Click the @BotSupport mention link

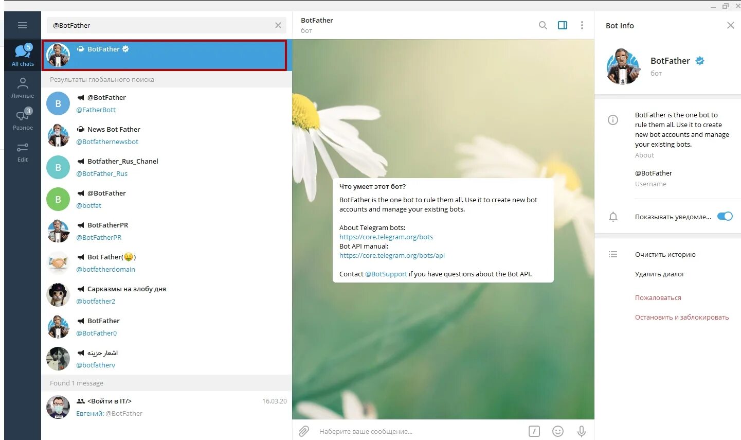386,274
